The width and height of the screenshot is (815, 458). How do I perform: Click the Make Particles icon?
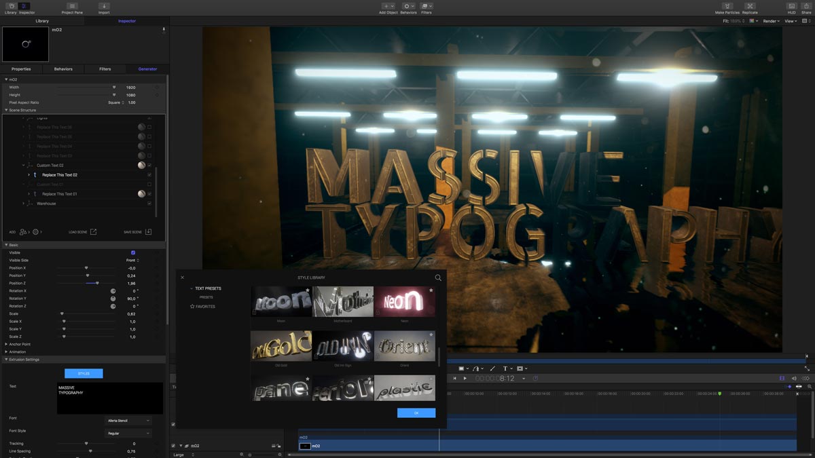point(727,6)
